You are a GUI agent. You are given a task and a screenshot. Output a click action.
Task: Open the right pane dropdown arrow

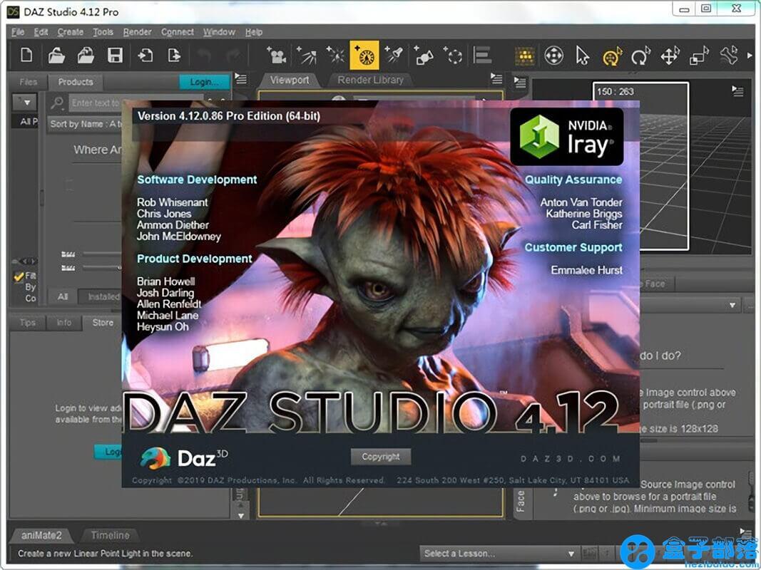pyautogui.click(x=732, y=306)
